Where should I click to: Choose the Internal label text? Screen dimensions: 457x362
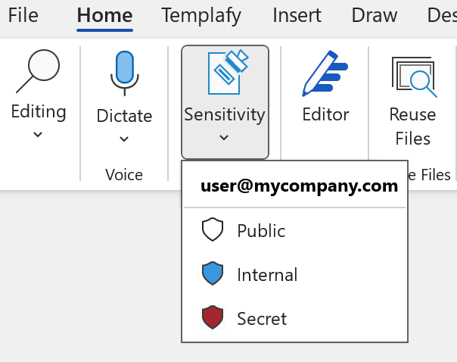pyautogui.click(x=267, y=275)
